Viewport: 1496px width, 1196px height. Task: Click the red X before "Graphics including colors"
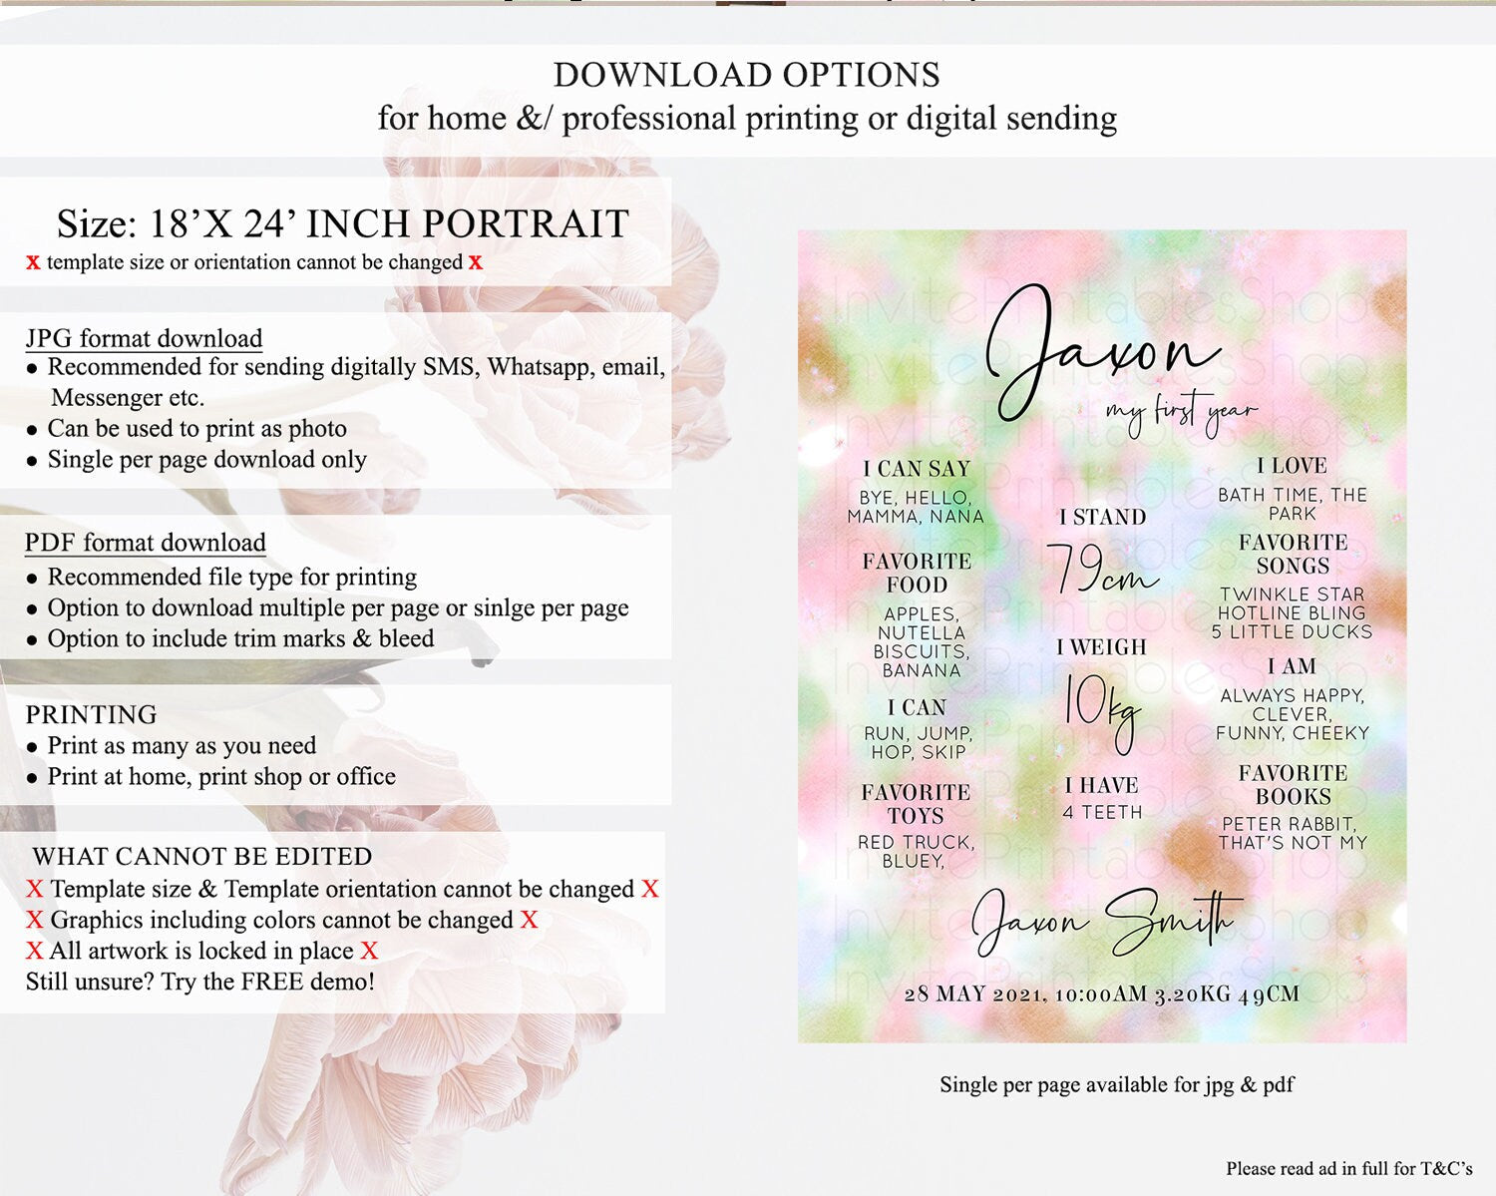35,920
